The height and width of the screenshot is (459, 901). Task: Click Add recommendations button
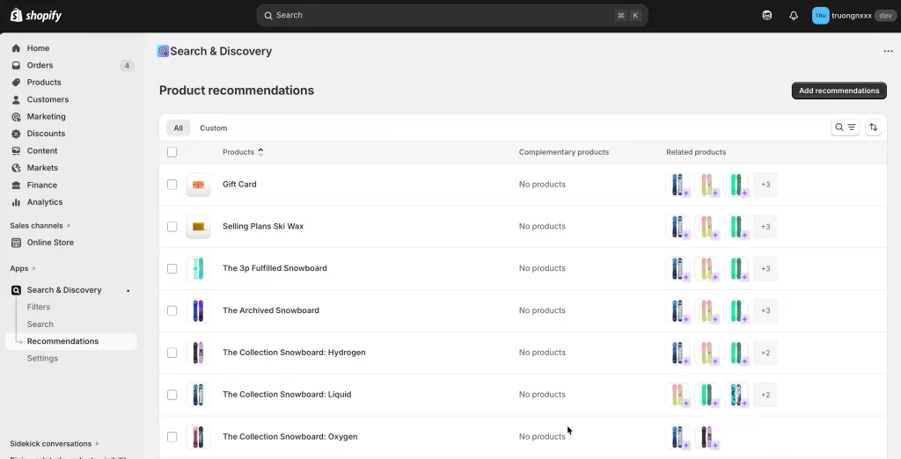pyautogui.click(x=839, y=91)
